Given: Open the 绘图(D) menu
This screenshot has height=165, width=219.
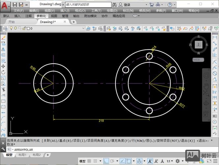Looking at the screenshot, I should tap(107, 11).
